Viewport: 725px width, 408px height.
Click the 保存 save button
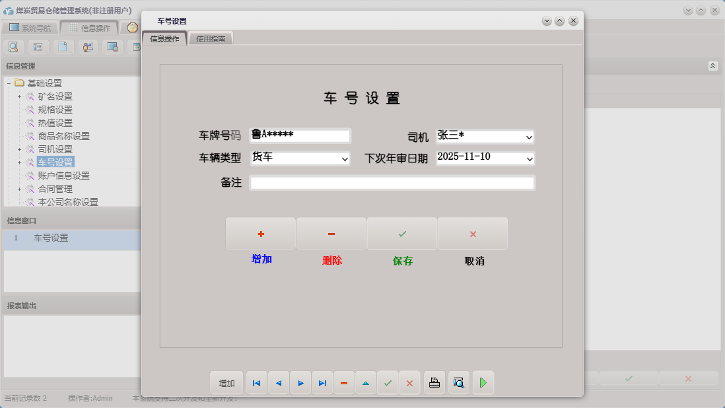click(x=403, y=234)
